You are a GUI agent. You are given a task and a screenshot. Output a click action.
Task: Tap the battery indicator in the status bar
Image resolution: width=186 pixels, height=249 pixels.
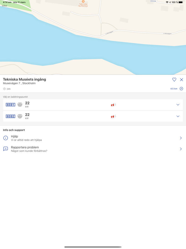coord(181,2)
